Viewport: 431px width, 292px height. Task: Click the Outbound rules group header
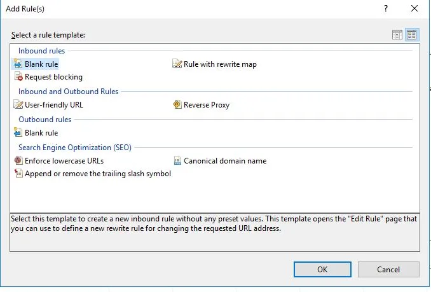tap(44, 120)
